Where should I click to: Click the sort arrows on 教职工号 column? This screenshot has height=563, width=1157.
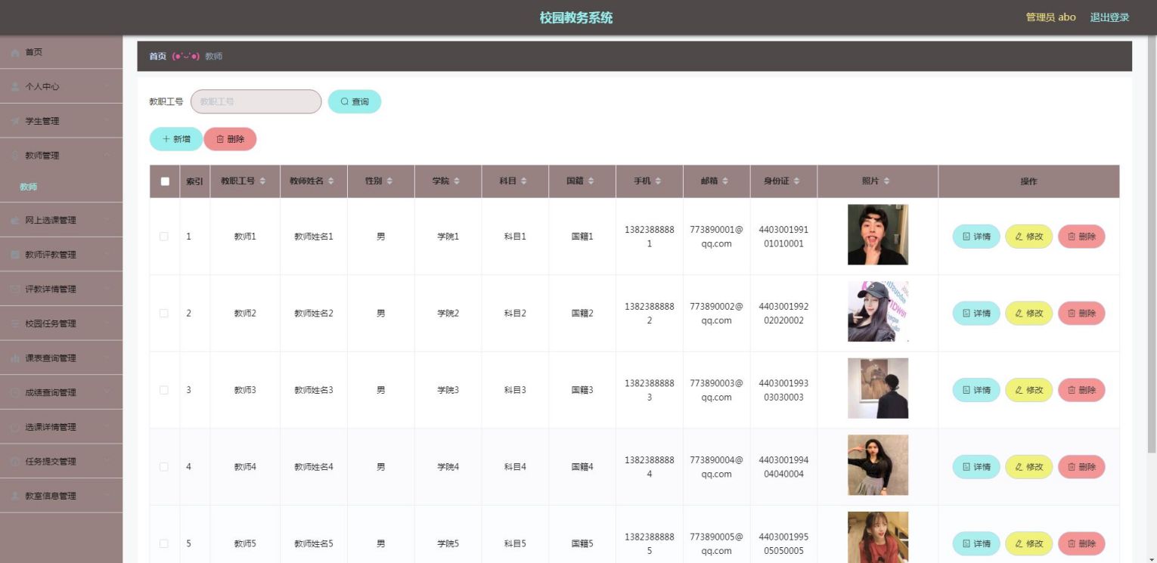(262, 181)
